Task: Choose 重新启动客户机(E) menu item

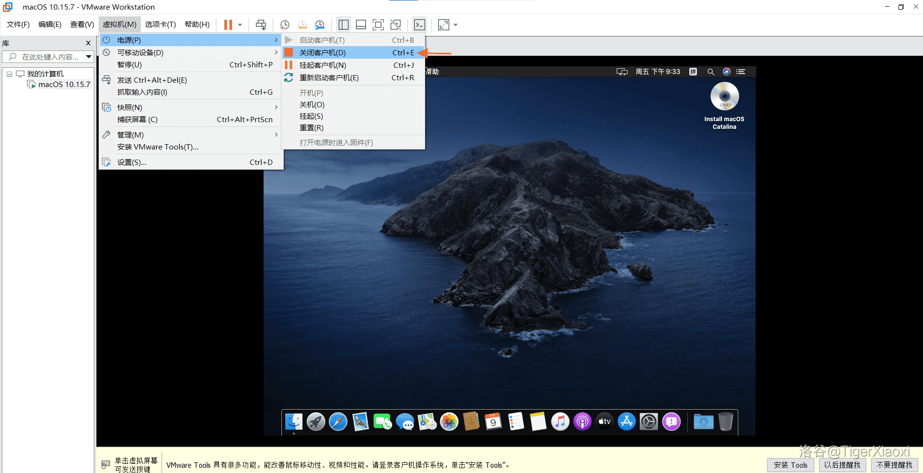Action: pyautogui.click(x=329, y=77)
